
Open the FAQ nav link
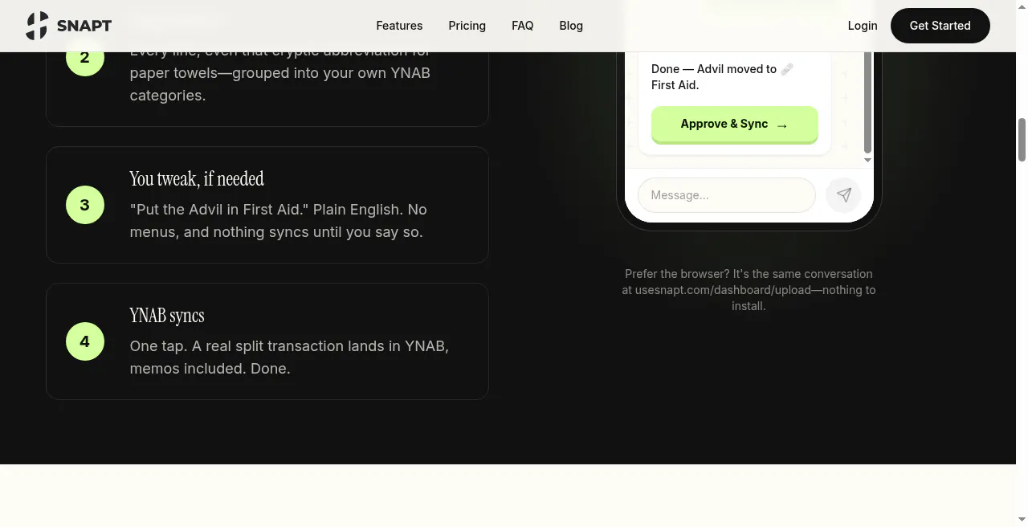[522, 26]
